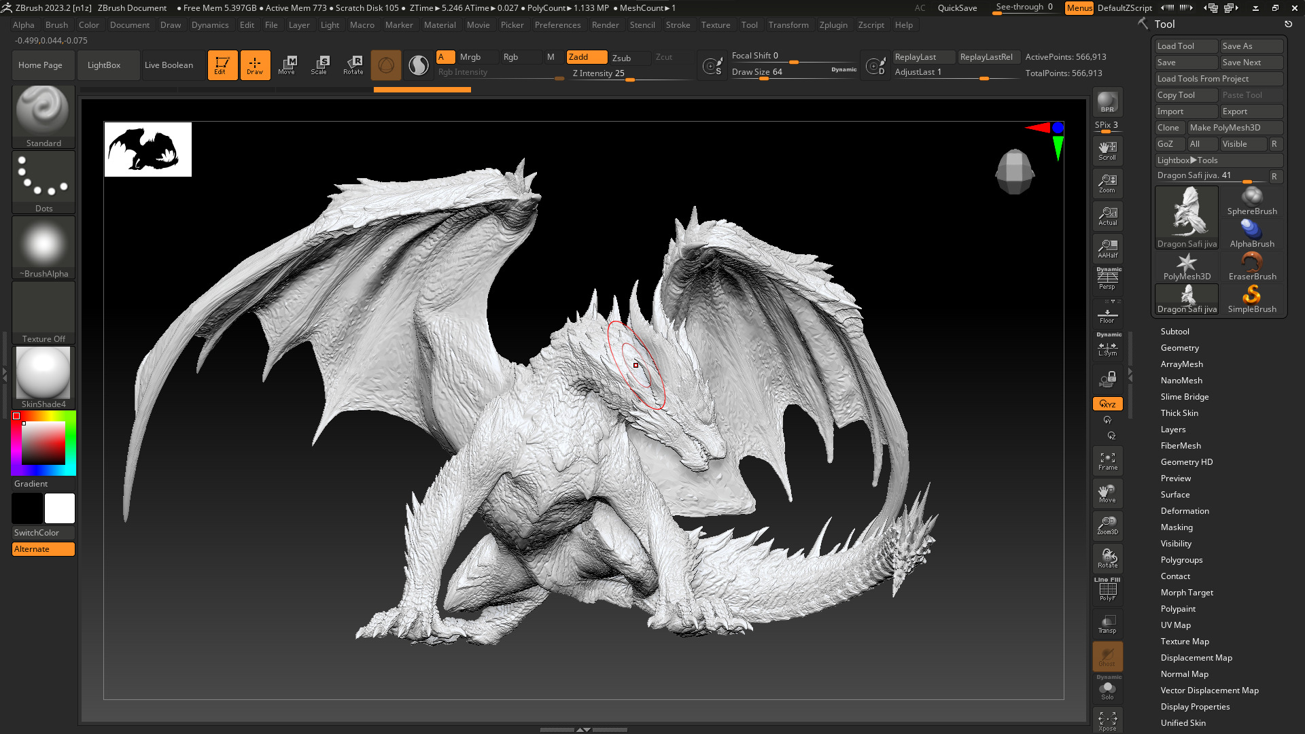1305x734 pixels.
Task: Open the SkinShade4 material selector
Action: (x=43, y=377)
